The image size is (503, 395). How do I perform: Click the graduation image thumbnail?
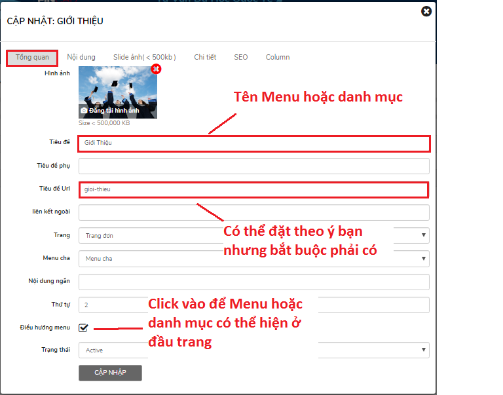click(118, 88)
